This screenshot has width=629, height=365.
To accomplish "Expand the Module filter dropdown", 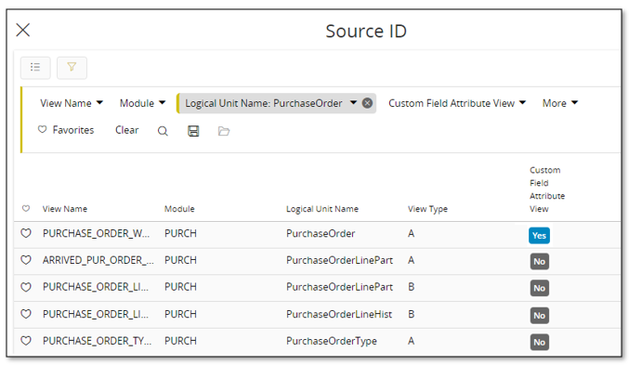I will click(142, 103).
